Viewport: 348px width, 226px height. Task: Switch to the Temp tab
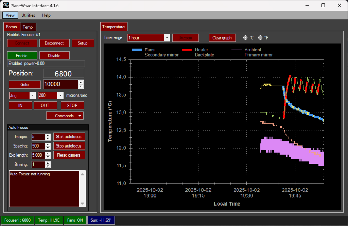[28, 27]
